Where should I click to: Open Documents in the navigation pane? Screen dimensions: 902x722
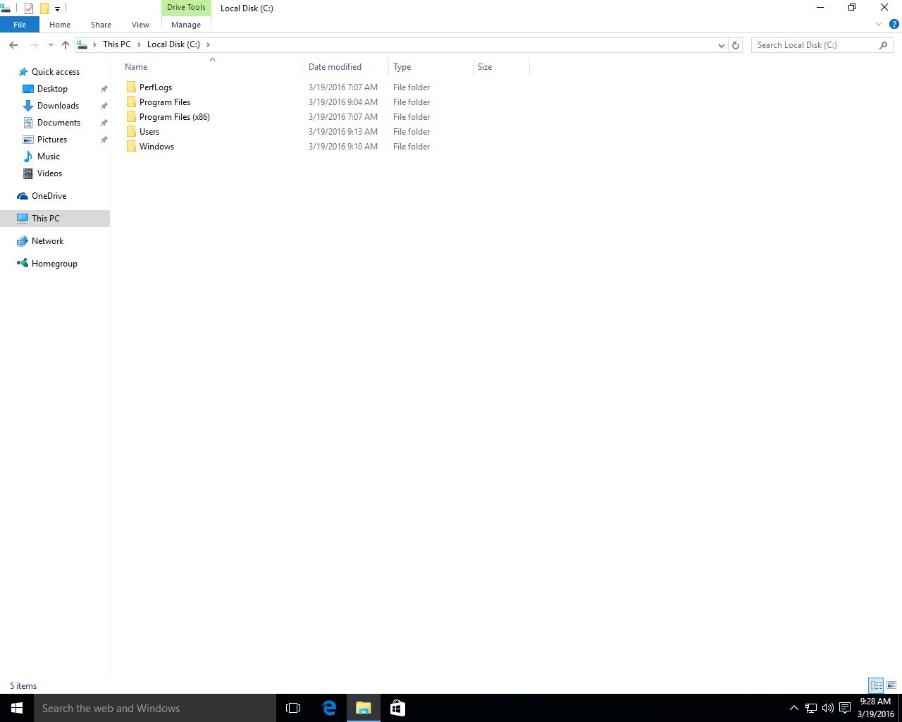tap(58, 123)
